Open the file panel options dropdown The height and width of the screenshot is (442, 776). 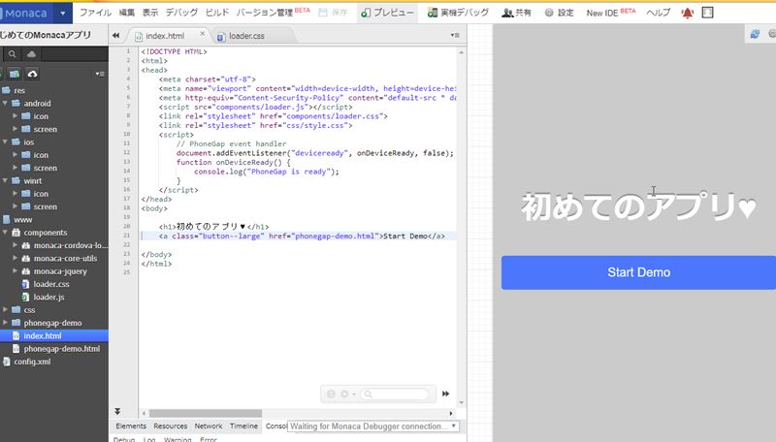[100, 75]
